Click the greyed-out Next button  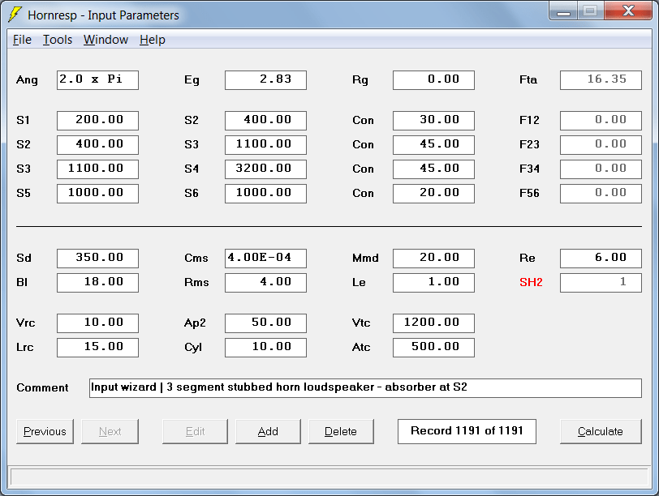point(110,431)
